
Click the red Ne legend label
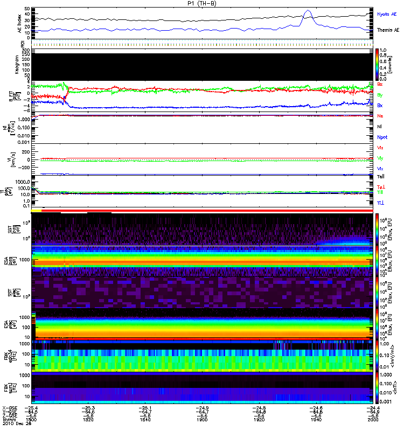coord(380,116)
